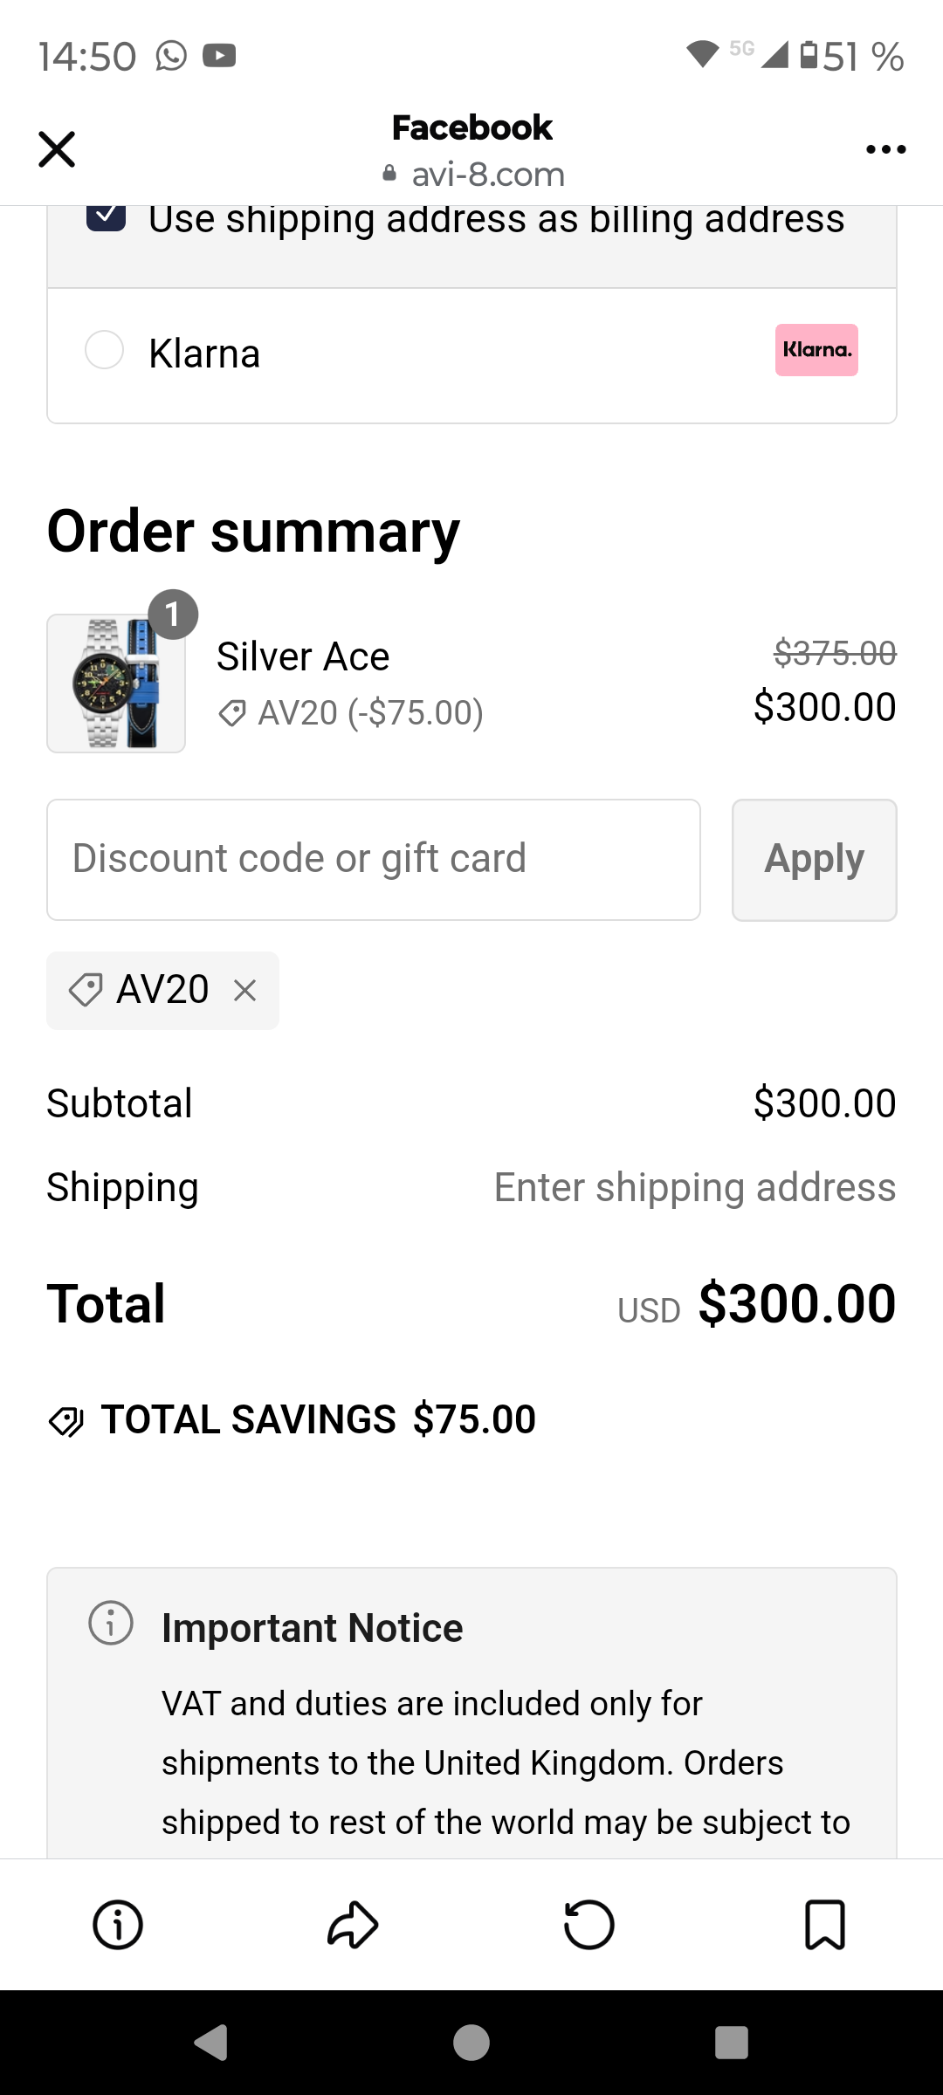Image resolution: width=943 pixels, height=2095 pixels.
Task: Tap the Important Notice info icon
Action: tap(111, 1624)
